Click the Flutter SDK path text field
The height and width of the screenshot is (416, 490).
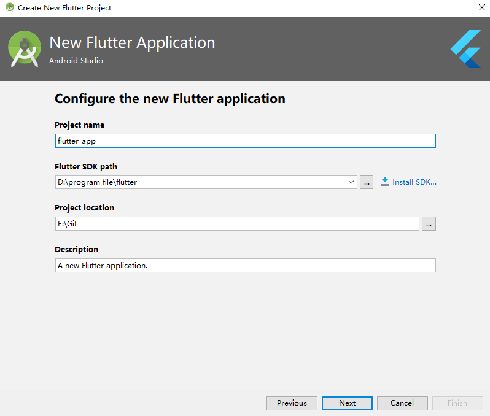(x=201, y=182)
